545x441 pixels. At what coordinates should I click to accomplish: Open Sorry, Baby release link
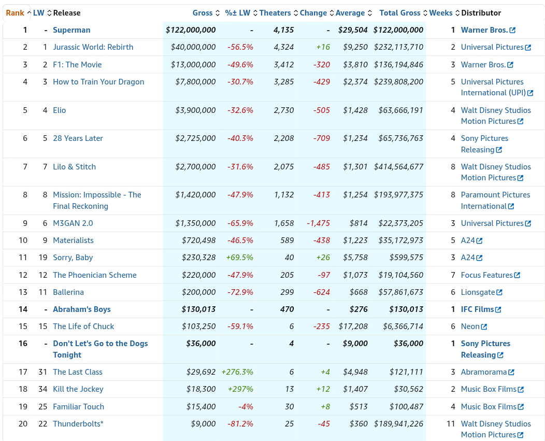click(73, 258)
